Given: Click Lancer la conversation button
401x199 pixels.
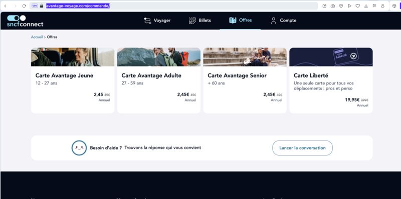Looking at the screenshot, I should pos(302,148).
